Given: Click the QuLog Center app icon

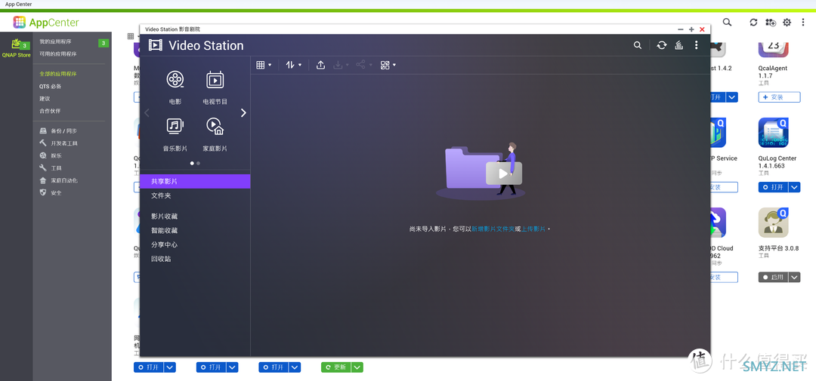Looking at the screenshot, I should coord(774,133).
